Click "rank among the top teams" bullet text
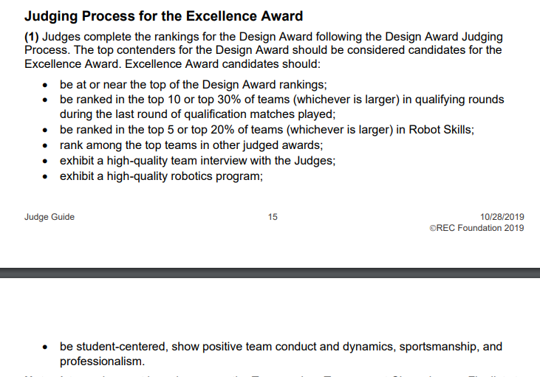 pos(191,145)
